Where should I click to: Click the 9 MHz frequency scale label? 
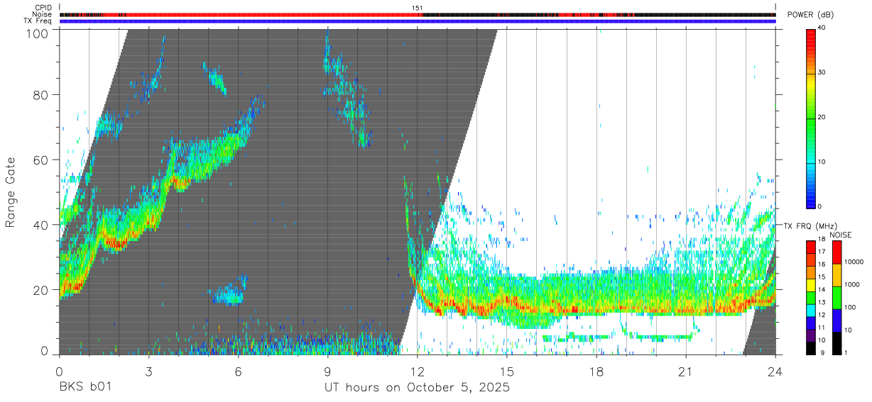pos(821,354)
